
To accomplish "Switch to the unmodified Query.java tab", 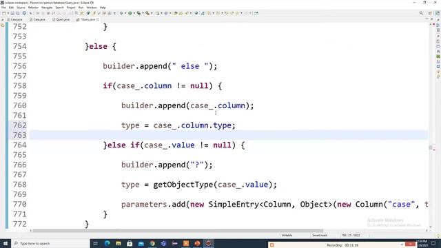I will tap(61, 19).
